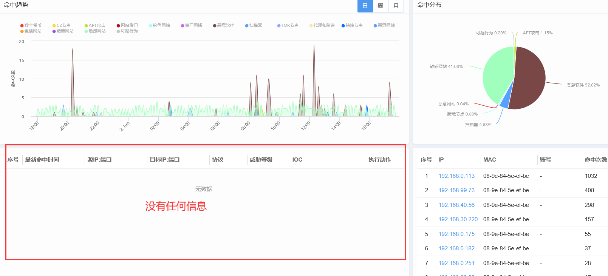Viewport: 608px width, 276px height.
Task: Toggle TOR节点 legend series
Action: (x=288, y=25)
